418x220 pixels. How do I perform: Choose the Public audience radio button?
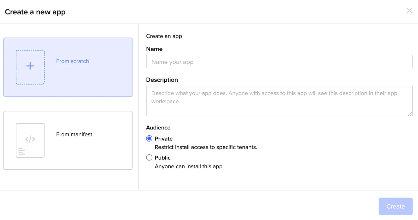149,158
